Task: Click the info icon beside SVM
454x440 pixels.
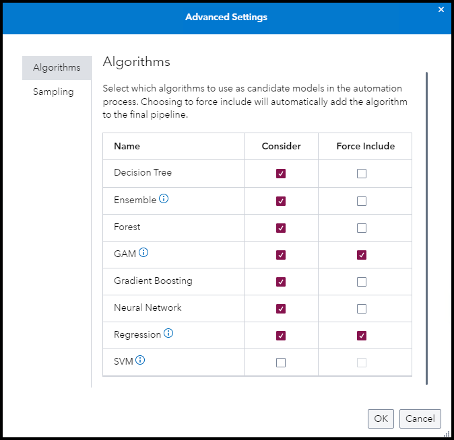Action: point(140,361)
